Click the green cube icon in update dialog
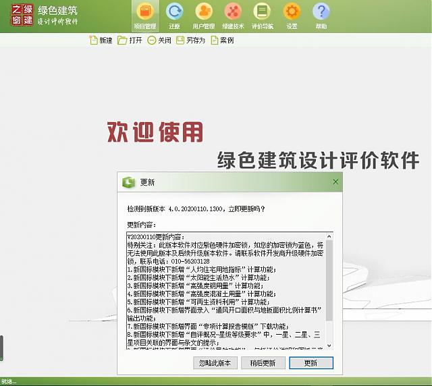 128,182
